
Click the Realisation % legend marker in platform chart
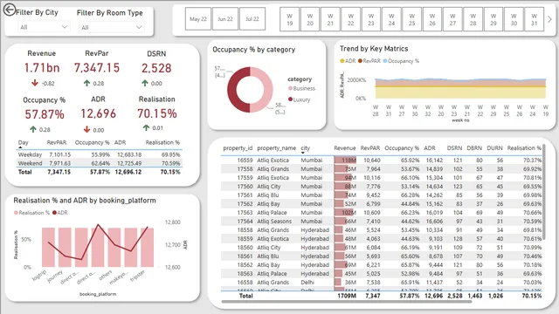pos(16,213)
